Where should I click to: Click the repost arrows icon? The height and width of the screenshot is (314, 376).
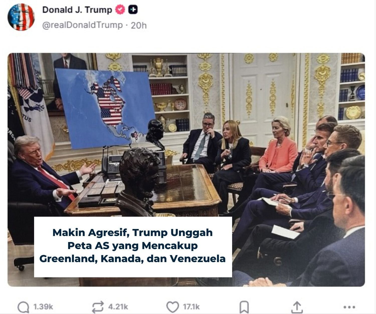[98, 307]
